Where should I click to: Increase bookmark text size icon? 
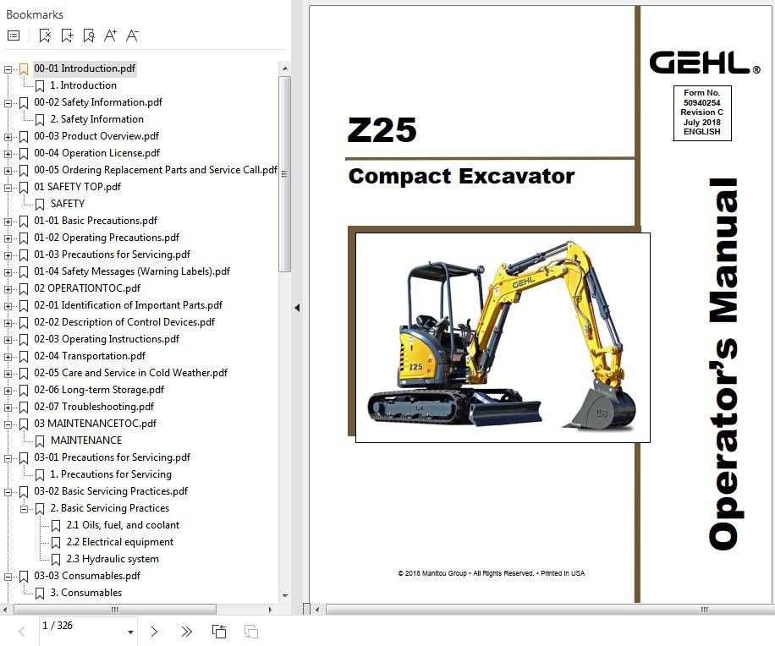[110, 36]
